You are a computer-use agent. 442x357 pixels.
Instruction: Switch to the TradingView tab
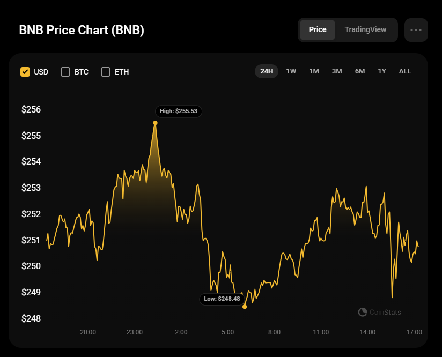tap(365, 30)
